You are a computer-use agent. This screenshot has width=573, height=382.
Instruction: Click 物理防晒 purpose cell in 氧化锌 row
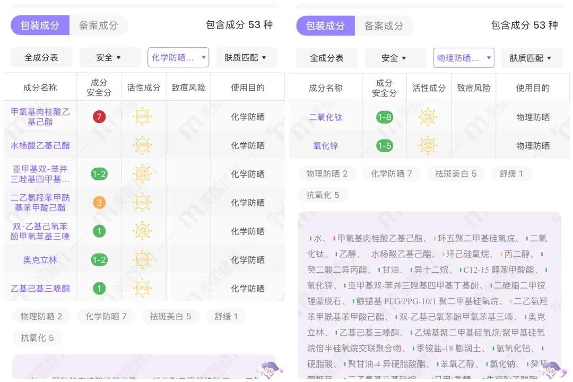click(533, 146)
